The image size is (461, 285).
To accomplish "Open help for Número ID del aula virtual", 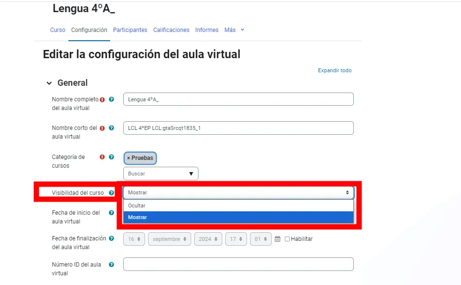I will pyautogui.click(x=111, y=264).
